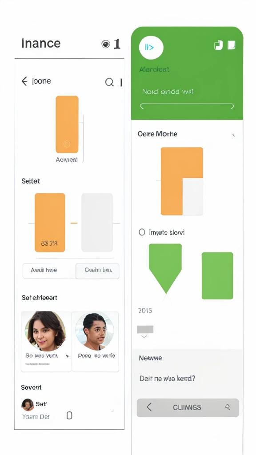
Task: Select the 'Imywie slowi' radio button
Action: [142, 232]
